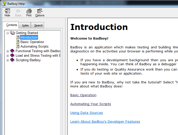Select Scripting Badboy tree item
Screen dimensions: 178x135
click(28, 60)
